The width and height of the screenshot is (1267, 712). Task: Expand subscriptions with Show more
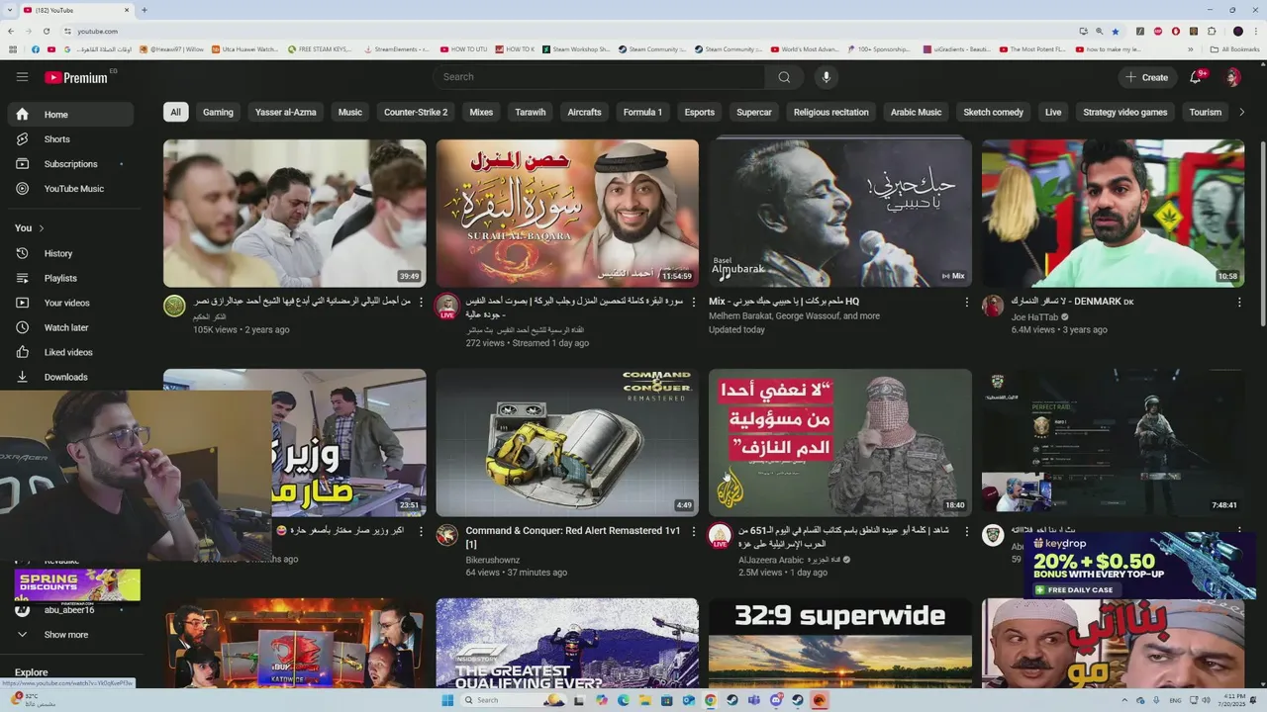[x=69, y=635]
